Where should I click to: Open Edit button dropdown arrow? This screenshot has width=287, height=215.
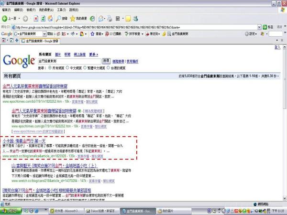123,19
